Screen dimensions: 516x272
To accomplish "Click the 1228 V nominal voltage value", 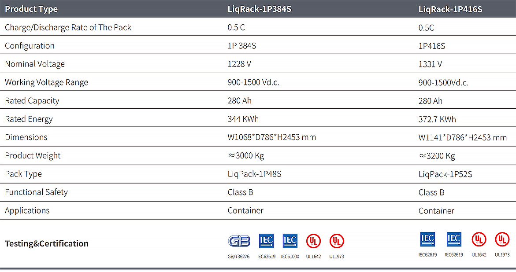I will click(x=239, y=64).
